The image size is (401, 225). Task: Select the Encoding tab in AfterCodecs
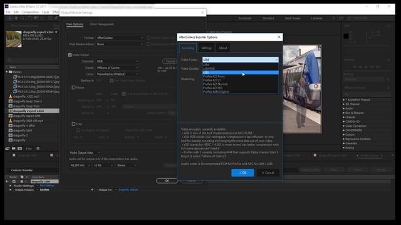(x=188, y=48)
